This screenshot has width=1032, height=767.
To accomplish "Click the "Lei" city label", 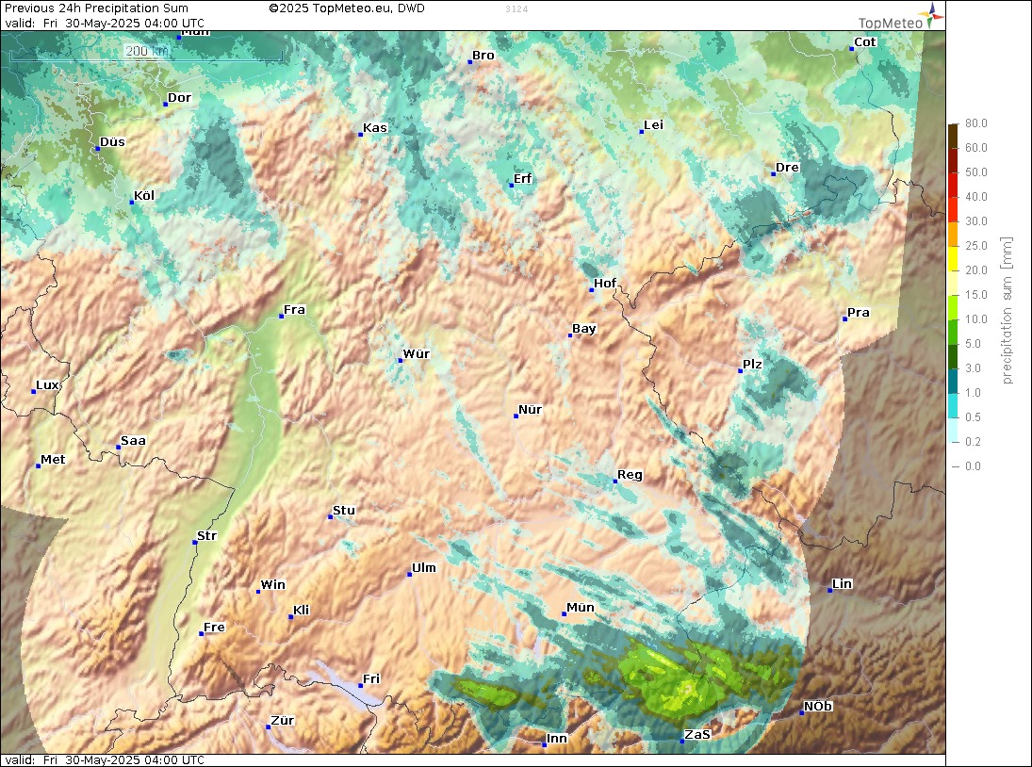I will pyautogui.click(x=653, y=125).
